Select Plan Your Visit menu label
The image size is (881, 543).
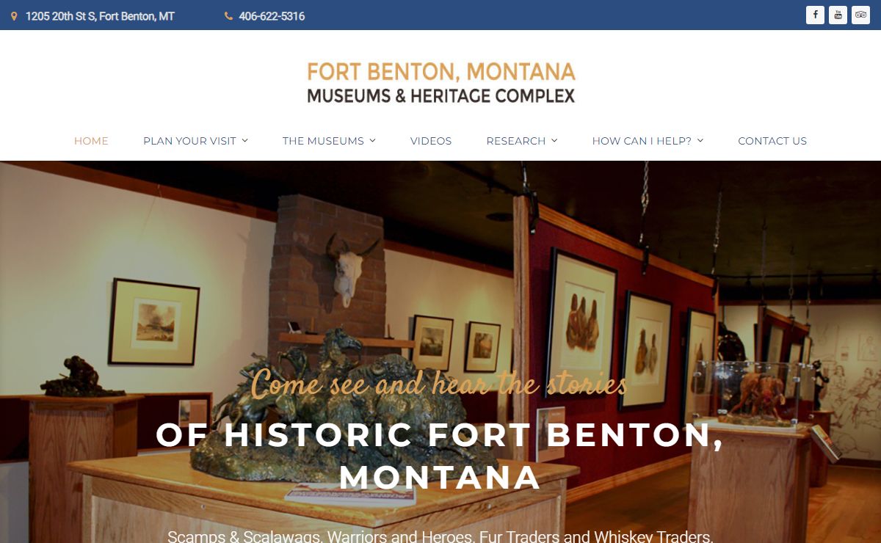189,141
